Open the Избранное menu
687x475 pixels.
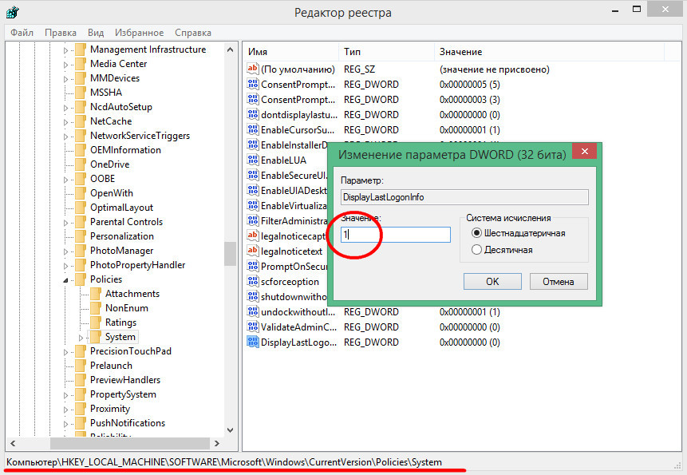pyautogui.click(x=138, y=33)
